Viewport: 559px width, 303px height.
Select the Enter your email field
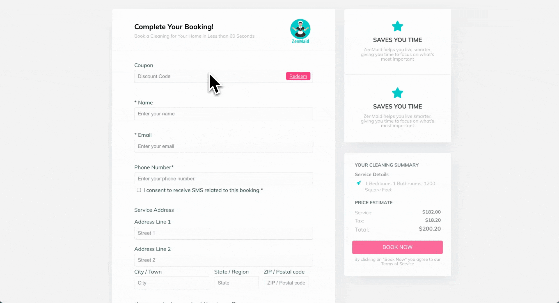(x=223, y=146)
